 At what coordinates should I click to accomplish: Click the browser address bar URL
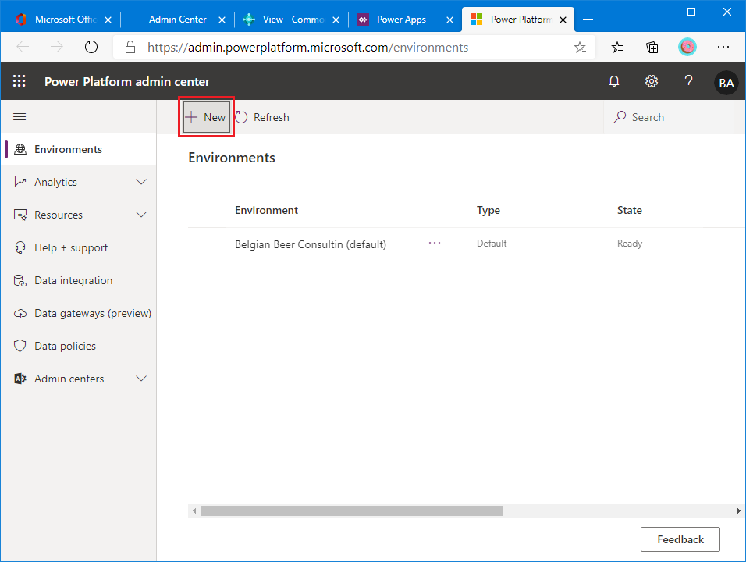307,47
